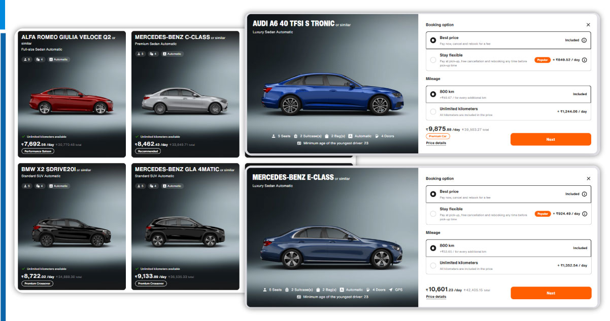
Task: Click the minimum driver age icon on E-Class
Action: [299, 297]
